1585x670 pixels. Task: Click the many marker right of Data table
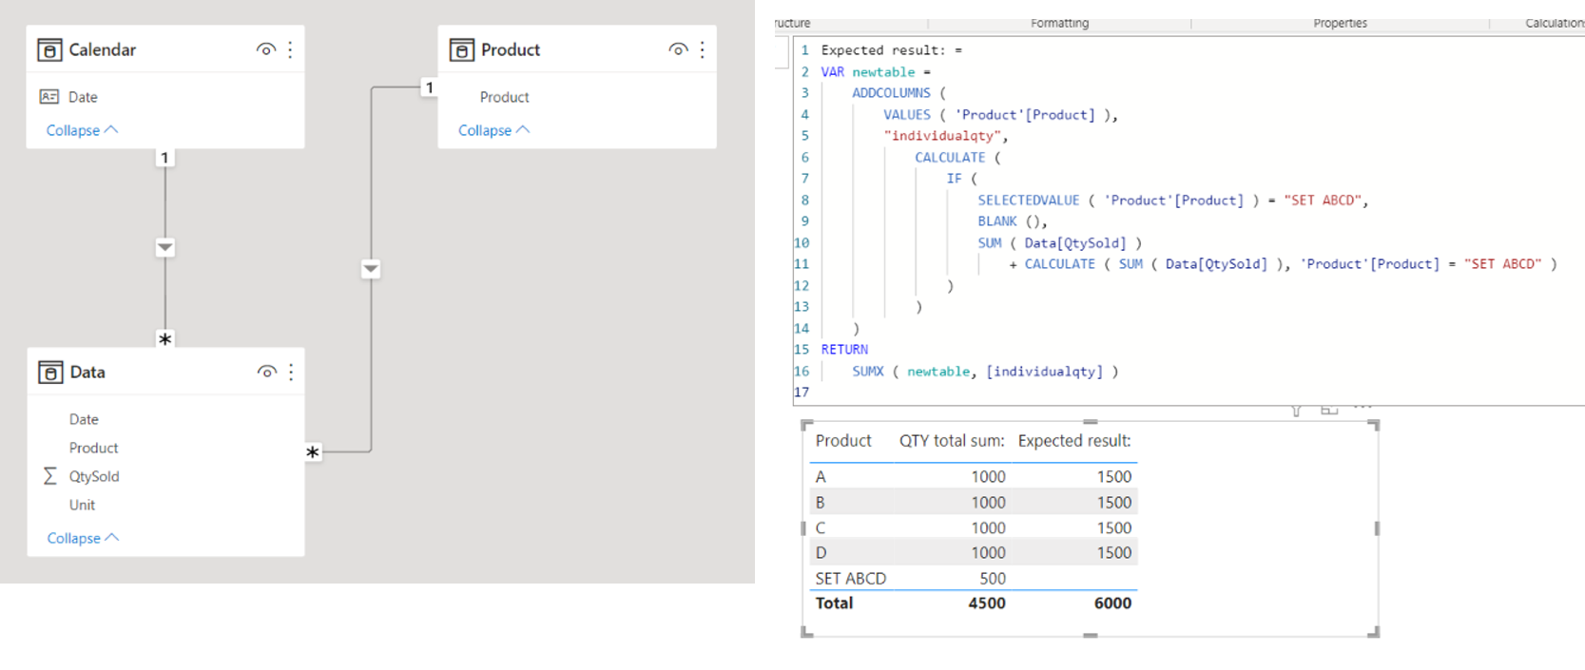click(x=313, y=452)
